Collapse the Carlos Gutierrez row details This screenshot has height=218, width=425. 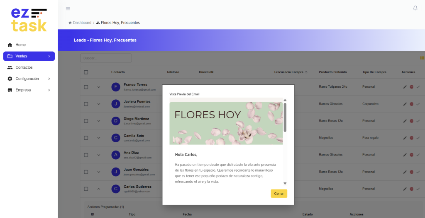tap(99, 189)
